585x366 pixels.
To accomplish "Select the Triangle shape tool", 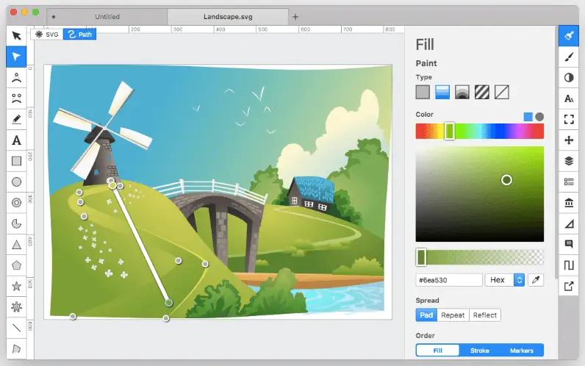I will 16,244.
